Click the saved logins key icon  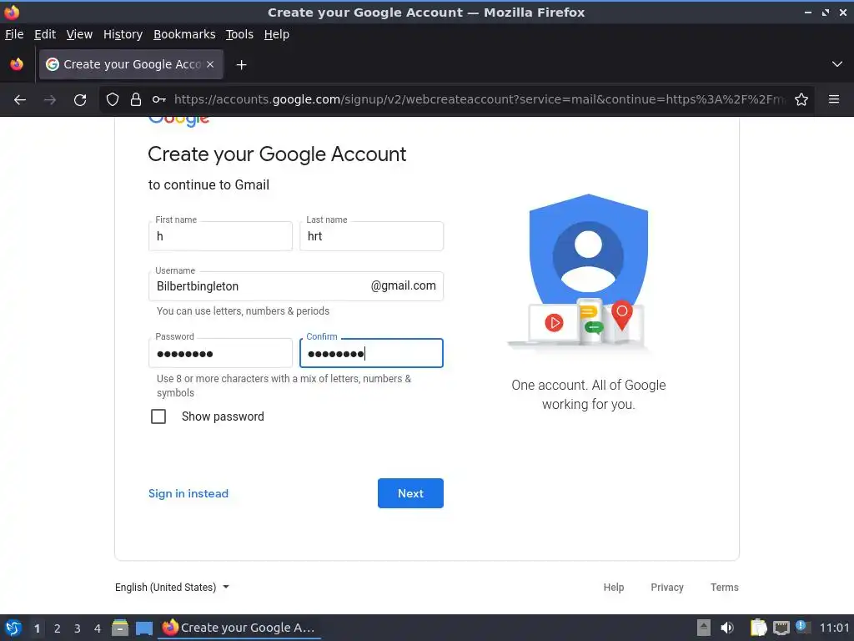point(159,99)
